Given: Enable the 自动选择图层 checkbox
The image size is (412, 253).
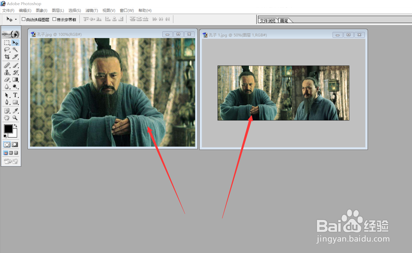Looking at the screenshot, I should click(24, 19).
